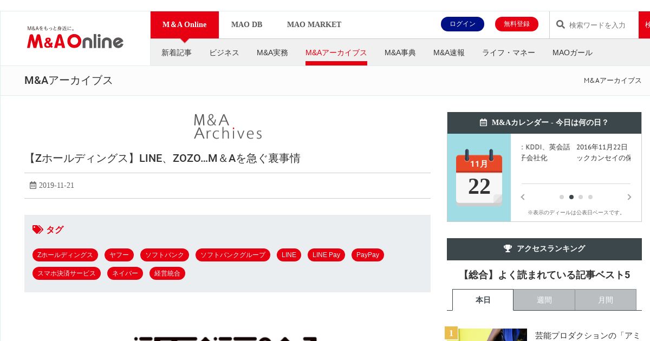Select the ヤフー tag
The width and height of the screenshot is (650, 341).
click(119, 255)
